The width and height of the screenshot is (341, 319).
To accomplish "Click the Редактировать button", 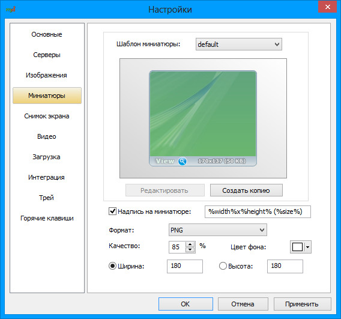I will pos(165,190).
